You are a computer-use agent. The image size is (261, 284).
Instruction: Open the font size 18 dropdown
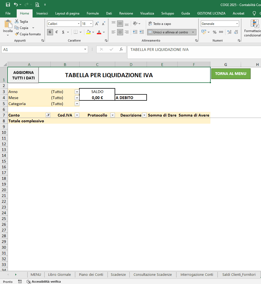click(x=91, y=24)
